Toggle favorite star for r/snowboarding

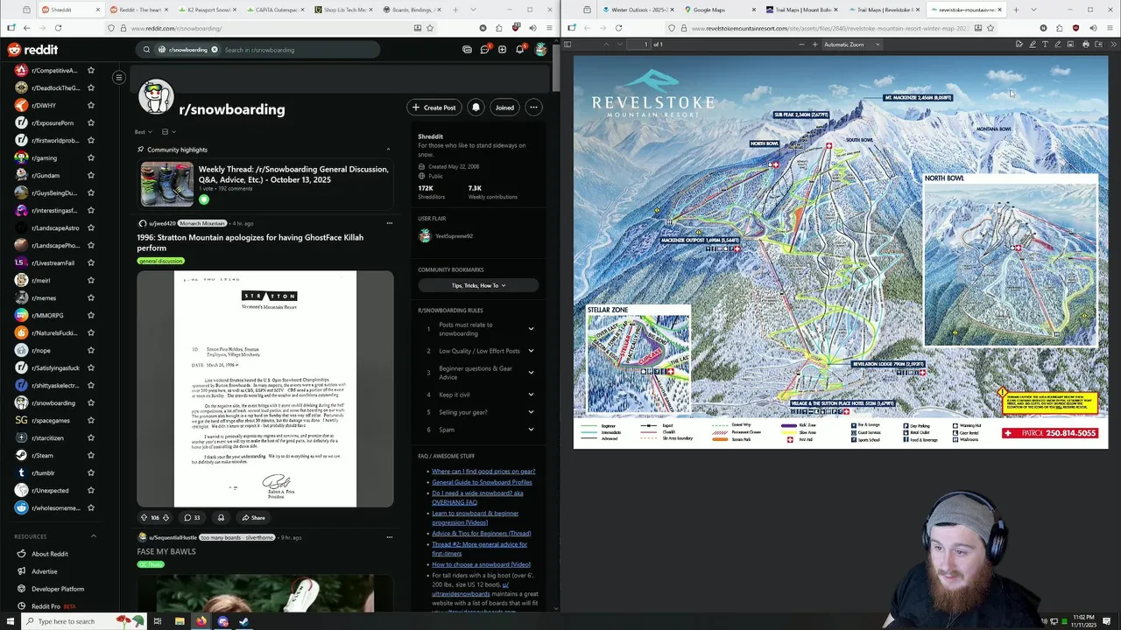(x=90, y=402)
